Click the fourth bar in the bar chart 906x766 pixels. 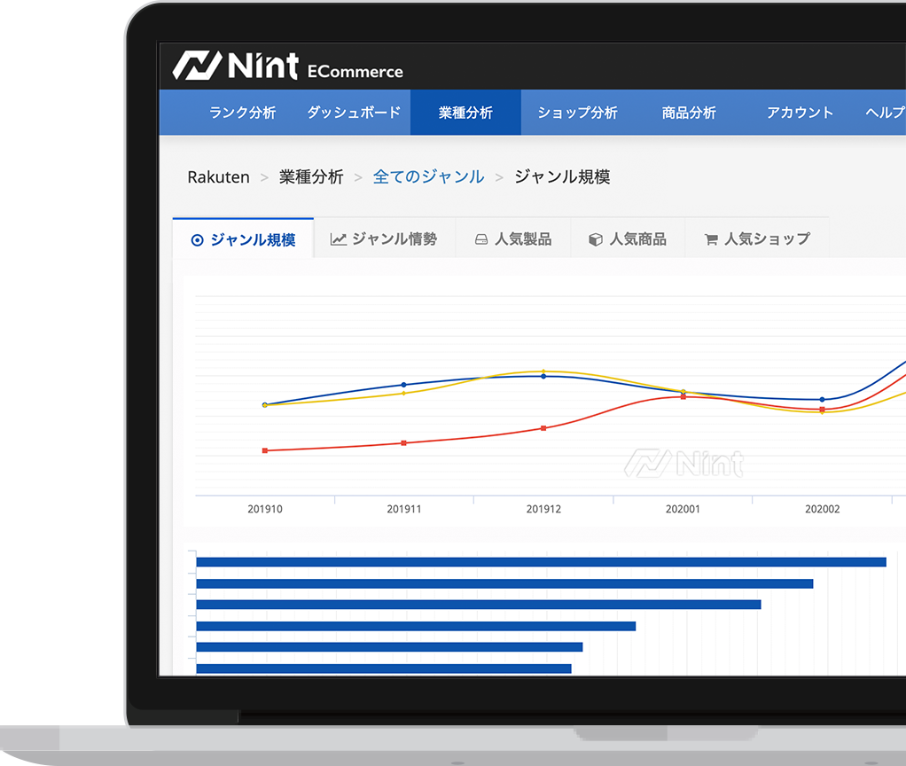[x=416, y=626]
